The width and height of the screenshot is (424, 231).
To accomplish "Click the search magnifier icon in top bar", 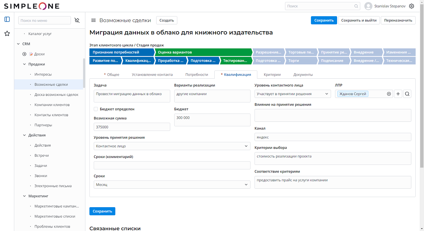I will coord(356,6).
